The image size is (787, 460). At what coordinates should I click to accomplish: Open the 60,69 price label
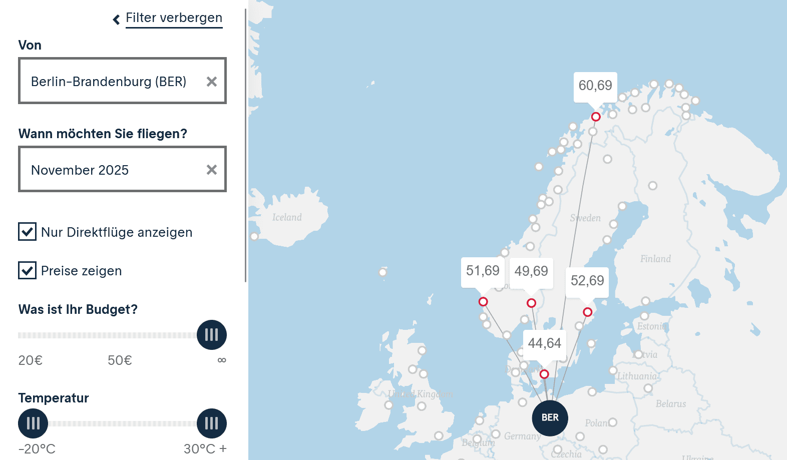(595, 86)
